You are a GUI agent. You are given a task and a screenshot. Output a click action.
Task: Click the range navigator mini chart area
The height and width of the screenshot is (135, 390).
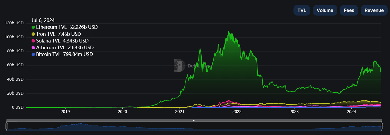coord(194,126)
